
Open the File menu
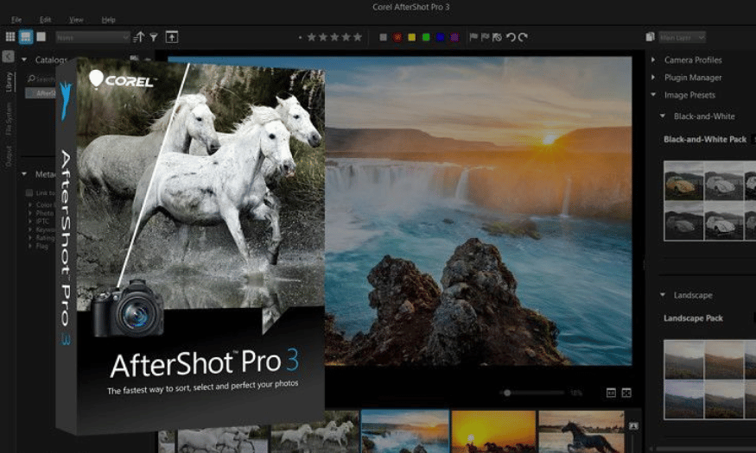point(16,20)
